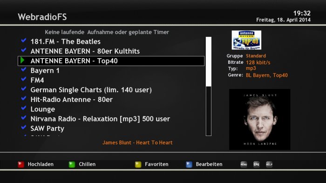Click the blue Bearbeiten color button
This screenshot has height=183, width=326.
(x=189, y=164)
